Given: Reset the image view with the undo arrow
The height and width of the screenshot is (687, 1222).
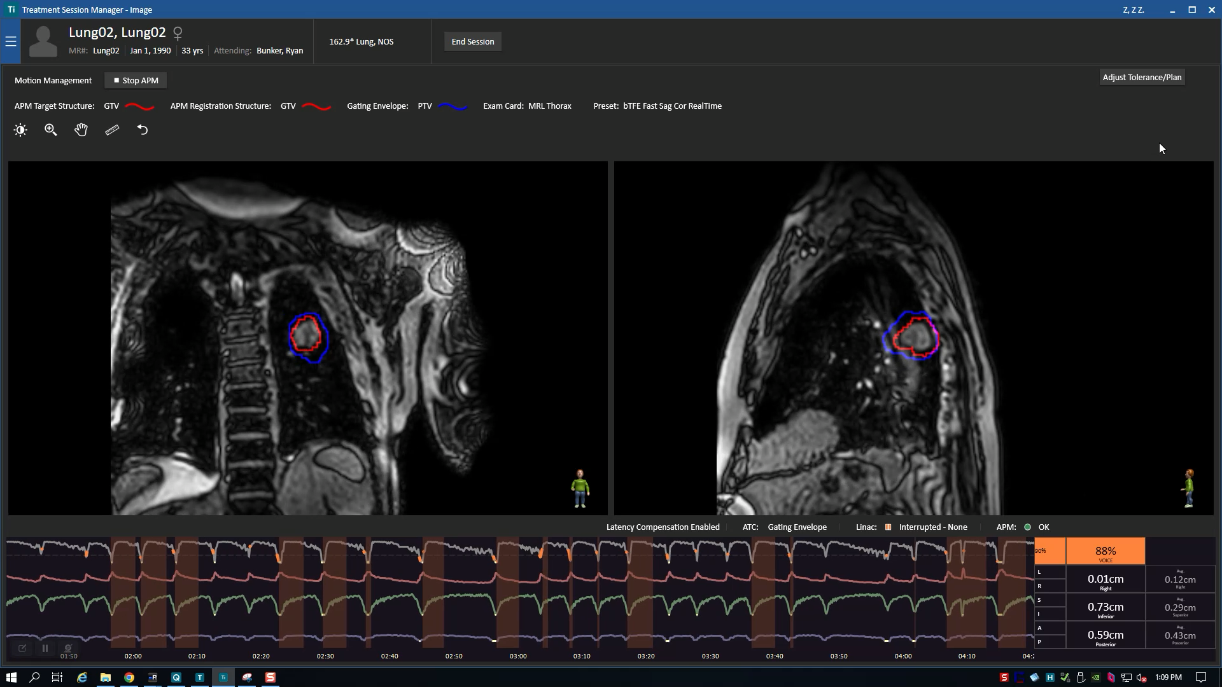Looking at the screenshot, I should tap(143, 130).
